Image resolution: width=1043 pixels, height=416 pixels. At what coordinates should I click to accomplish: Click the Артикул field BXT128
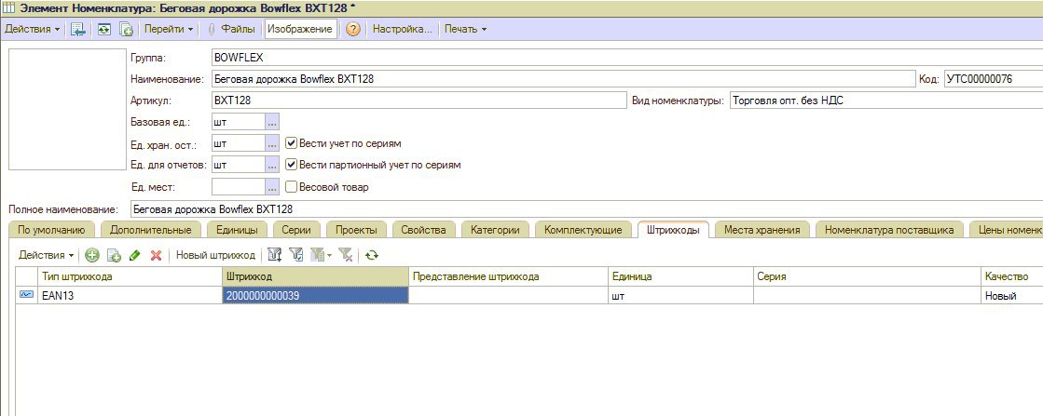click(x=419, y=101)
